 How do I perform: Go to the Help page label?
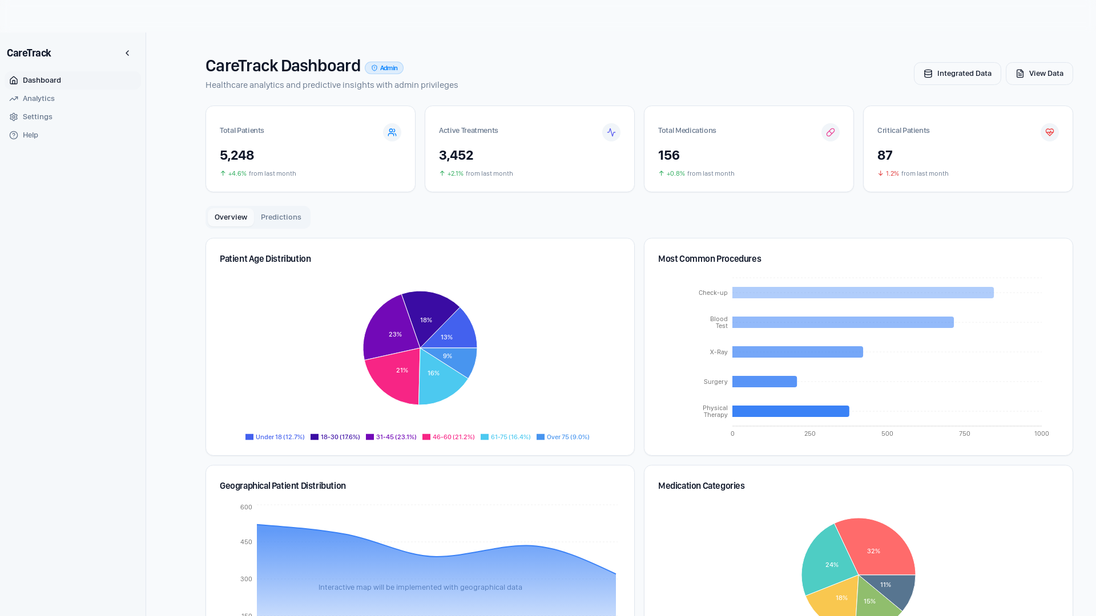[30, 135]
